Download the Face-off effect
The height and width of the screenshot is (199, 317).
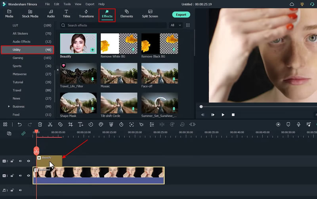click(x=174, y=79)
